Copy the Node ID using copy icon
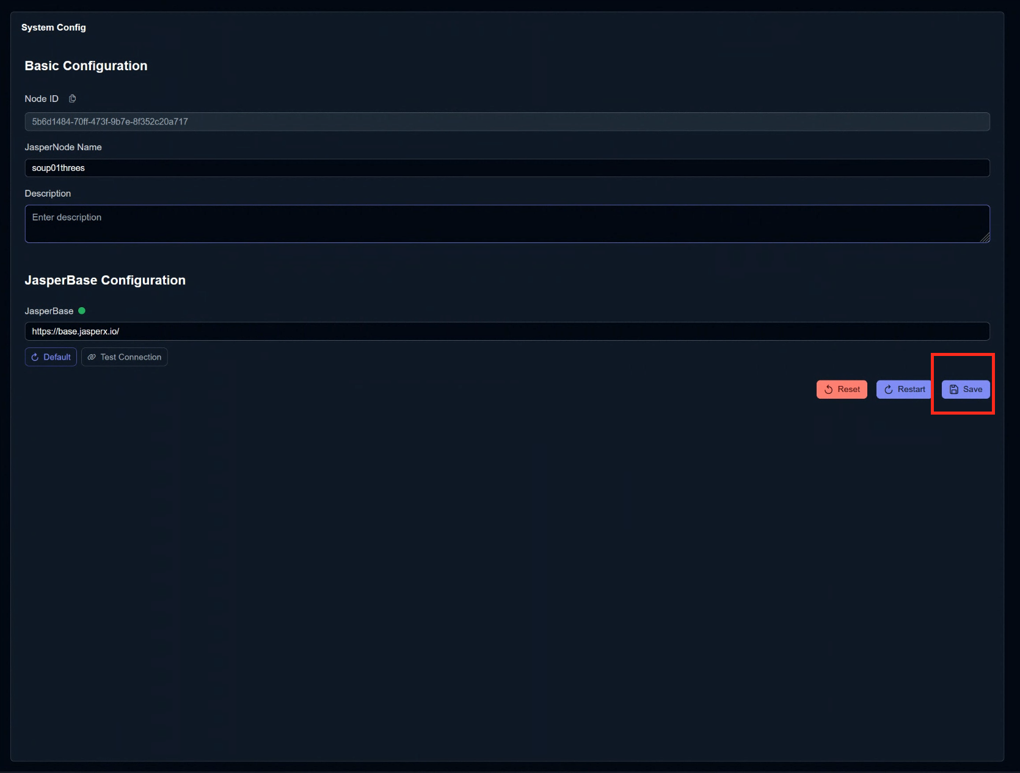 (72, 99)
